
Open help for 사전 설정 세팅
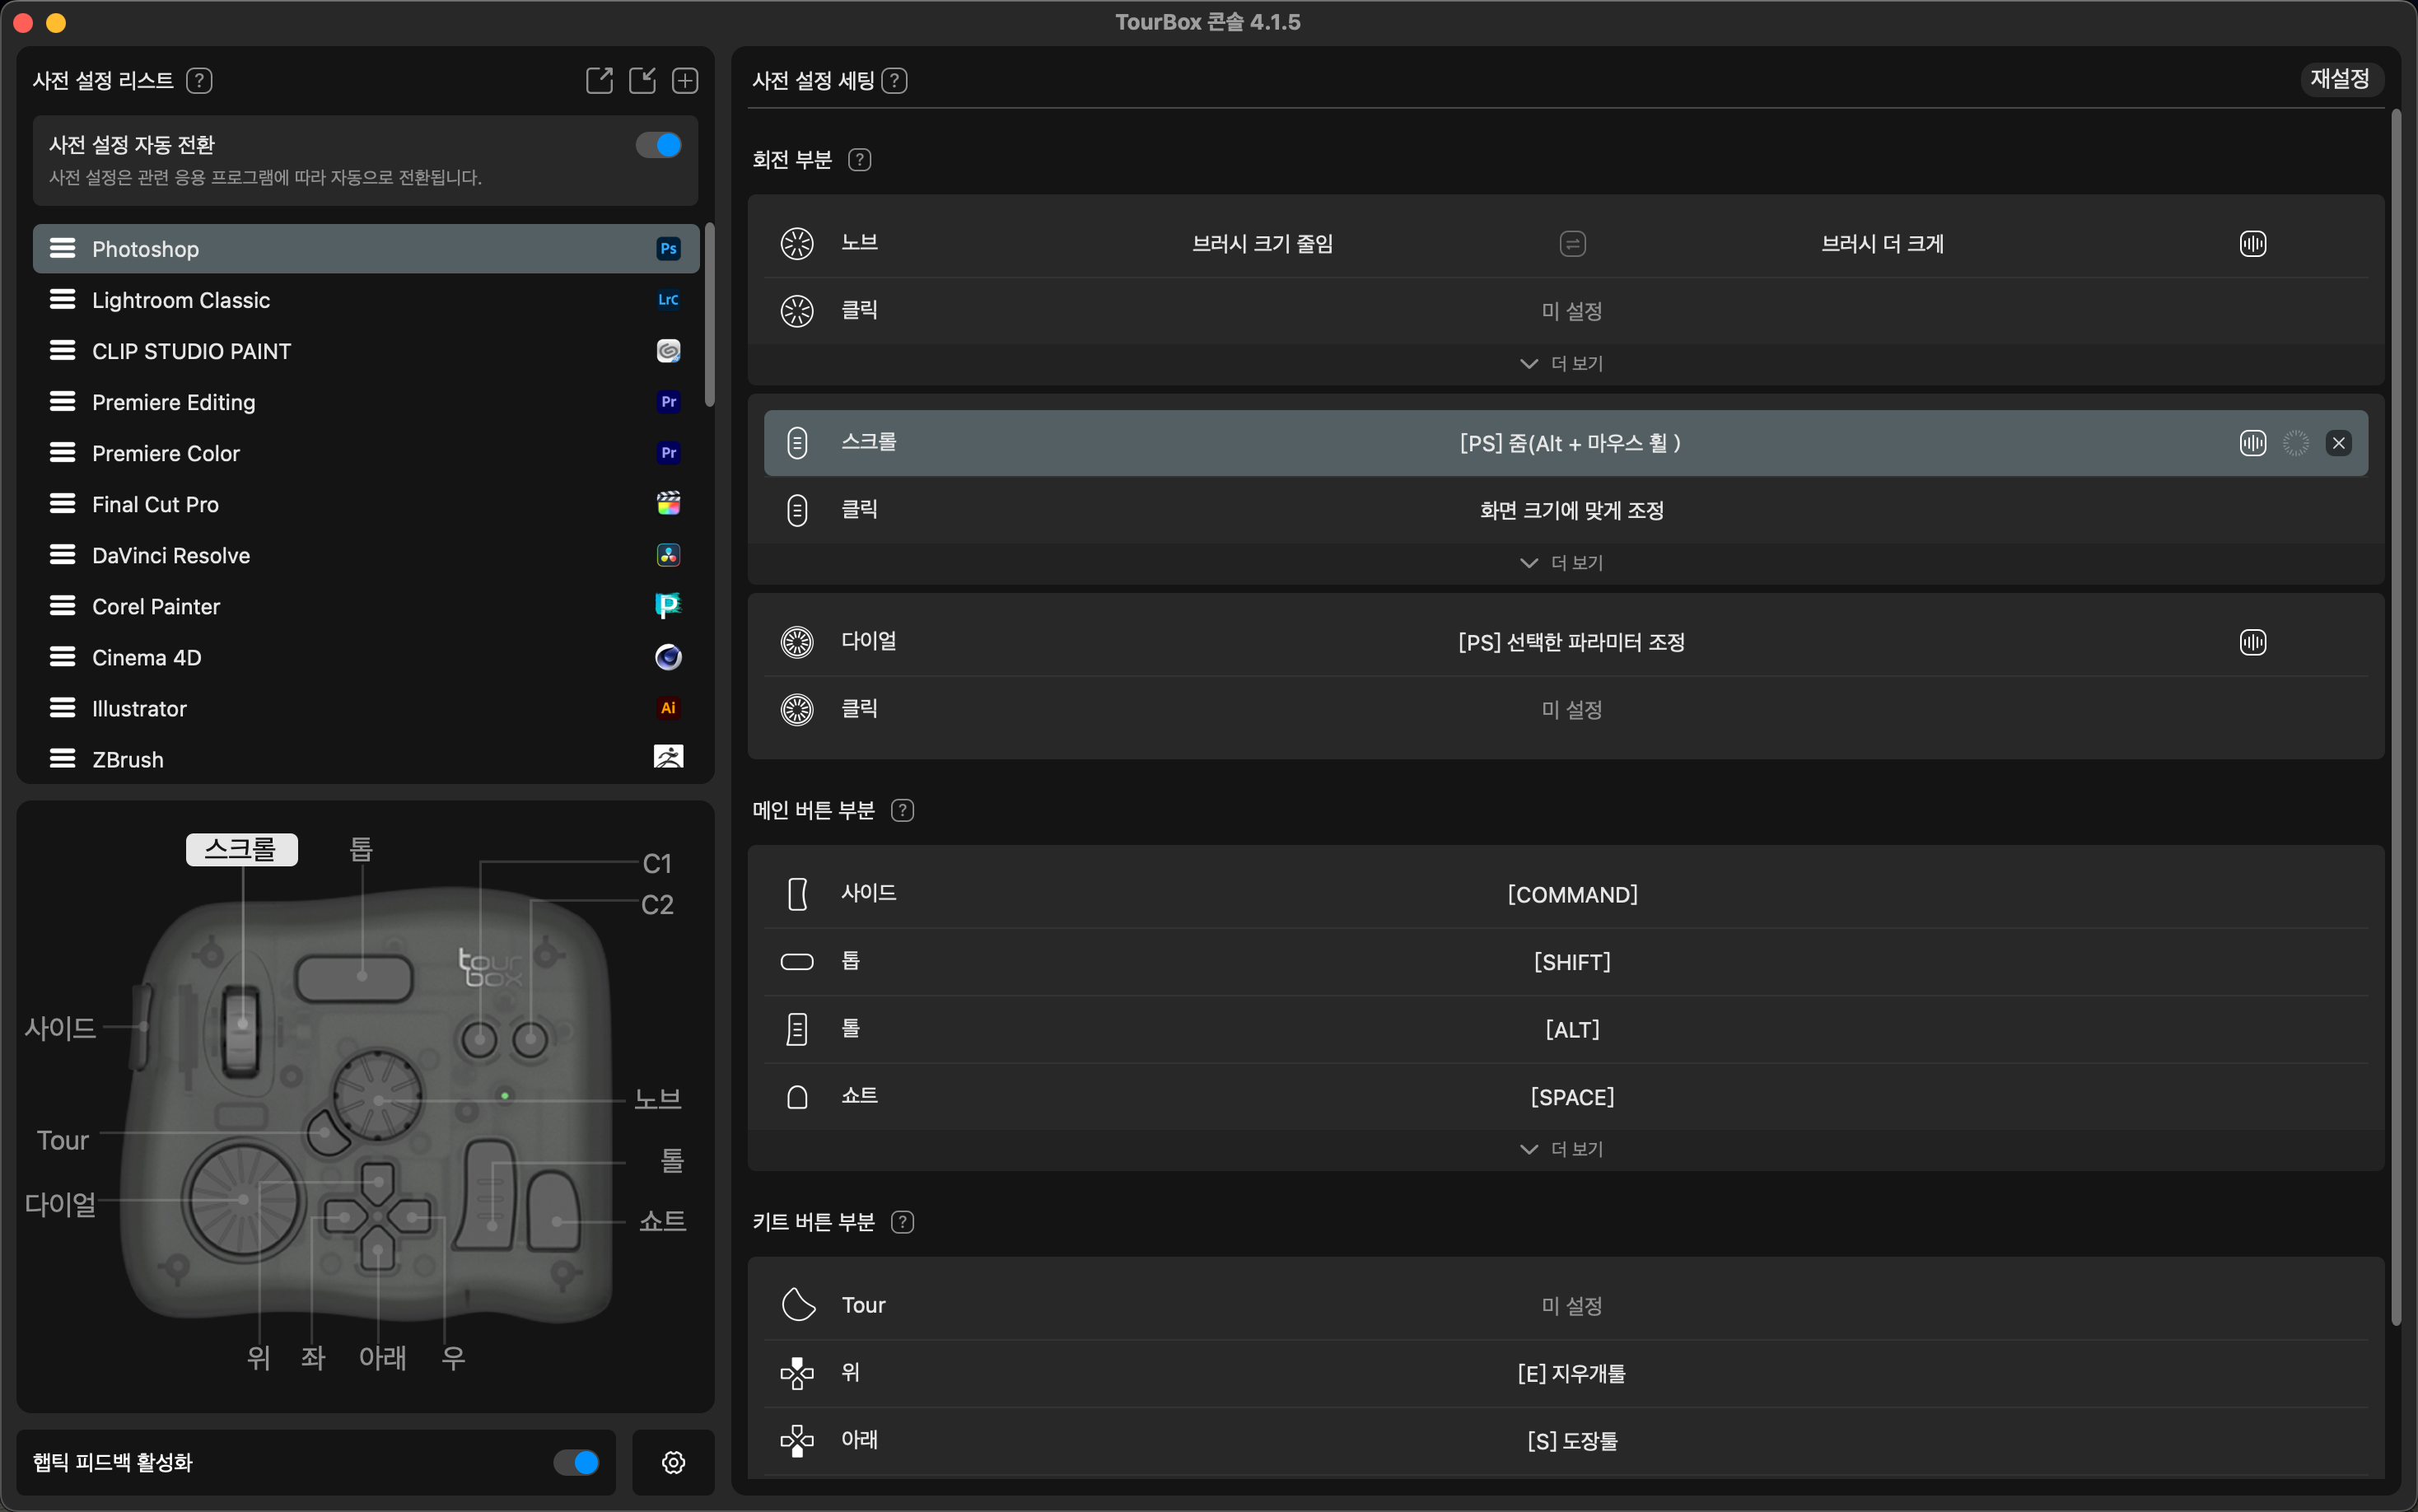895,80
